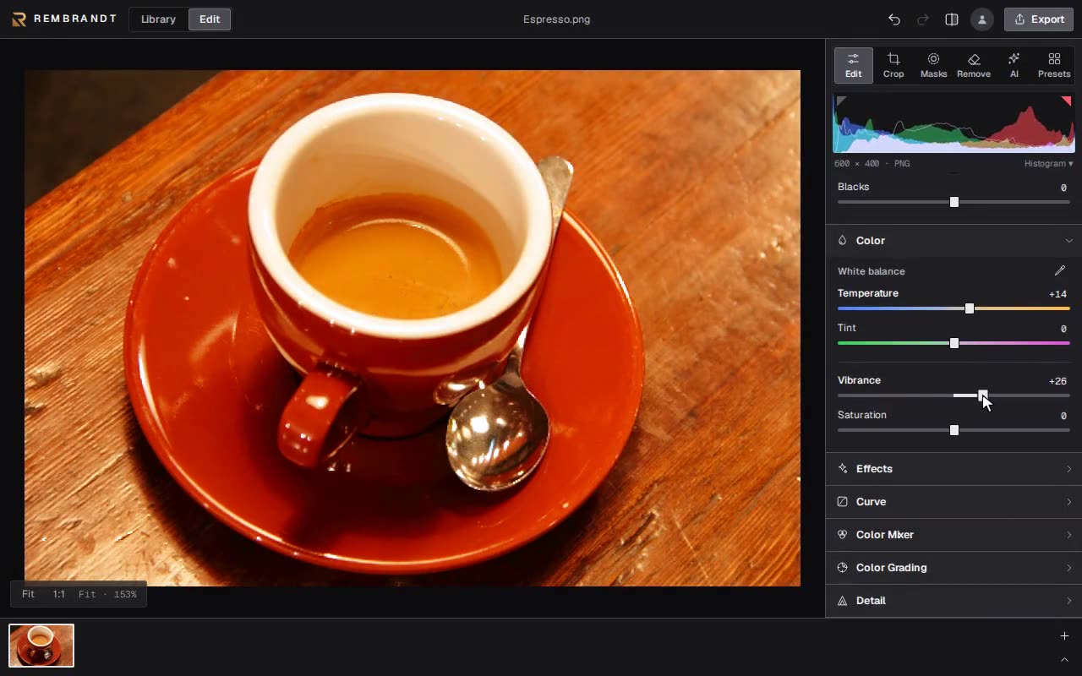Add a photo with the plus icon
Viewport: 1082px width, 676px height.
click(x=1064, y=636)
